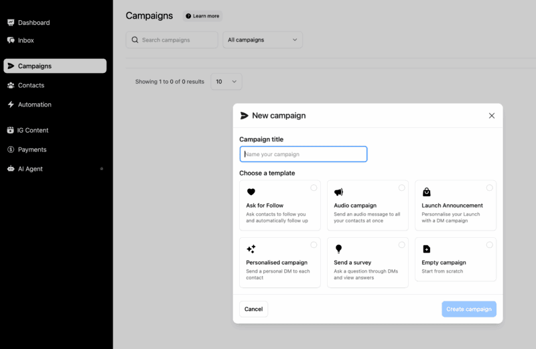Go to Inbox in the sidebar
Viewport: 536px width, 349px height.
(x=25, y=40)
